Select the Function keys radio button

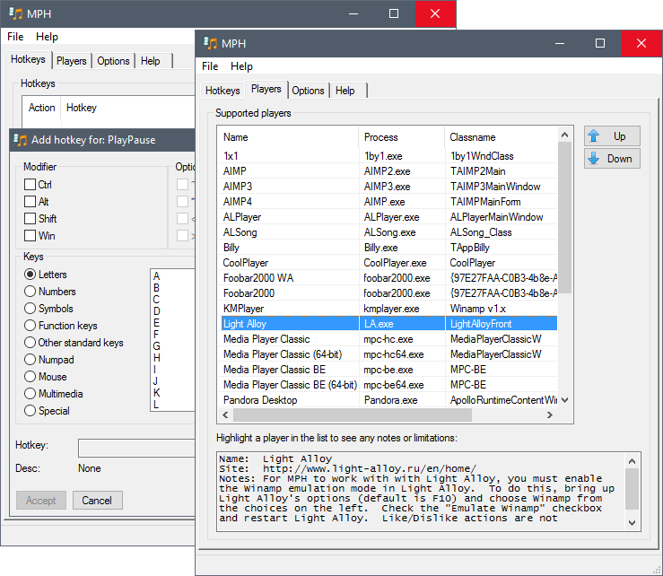[30, 326]
